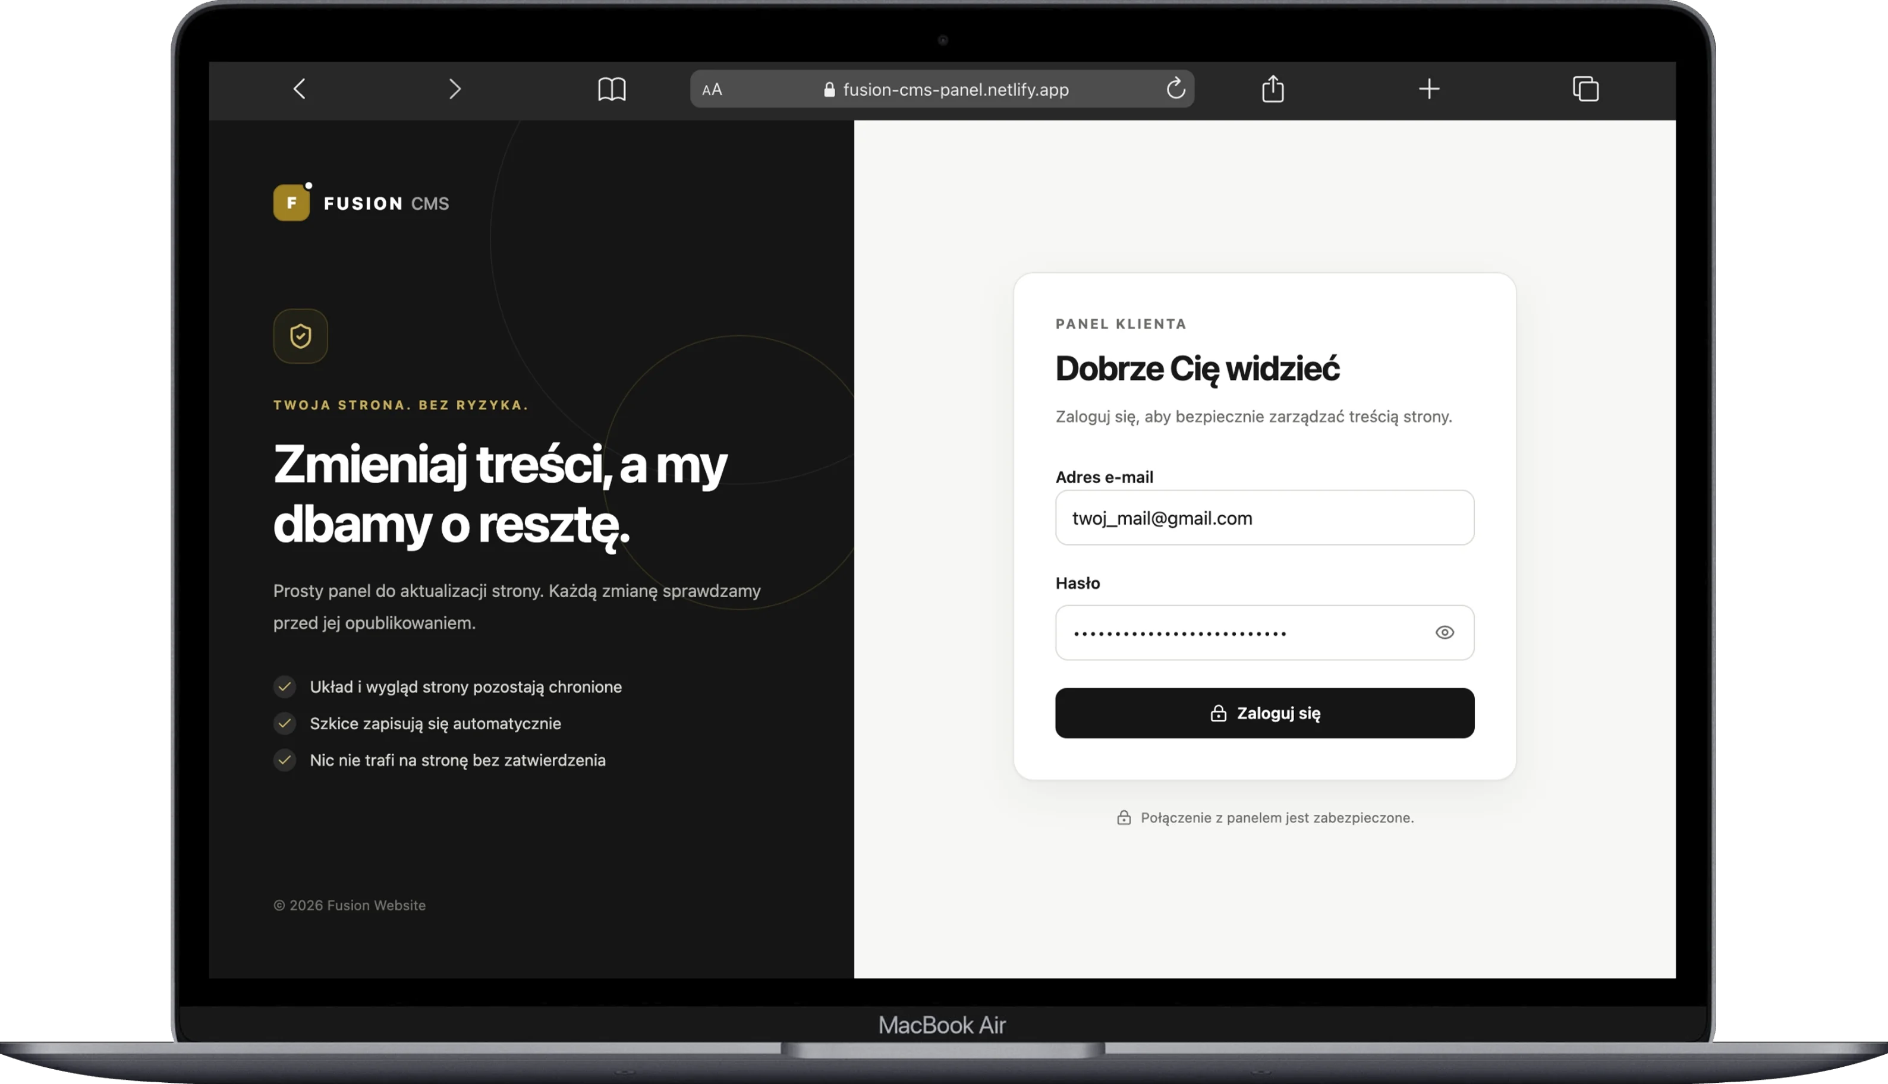Click the © 2026 Fusion Website text
This screenshot has height=1084, width=1888.
click(x=349, y=905)
